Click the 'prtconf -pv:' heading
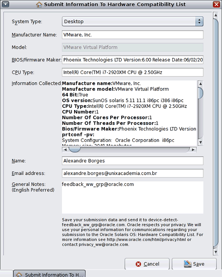222x277 pixels. tap(78, 135)
